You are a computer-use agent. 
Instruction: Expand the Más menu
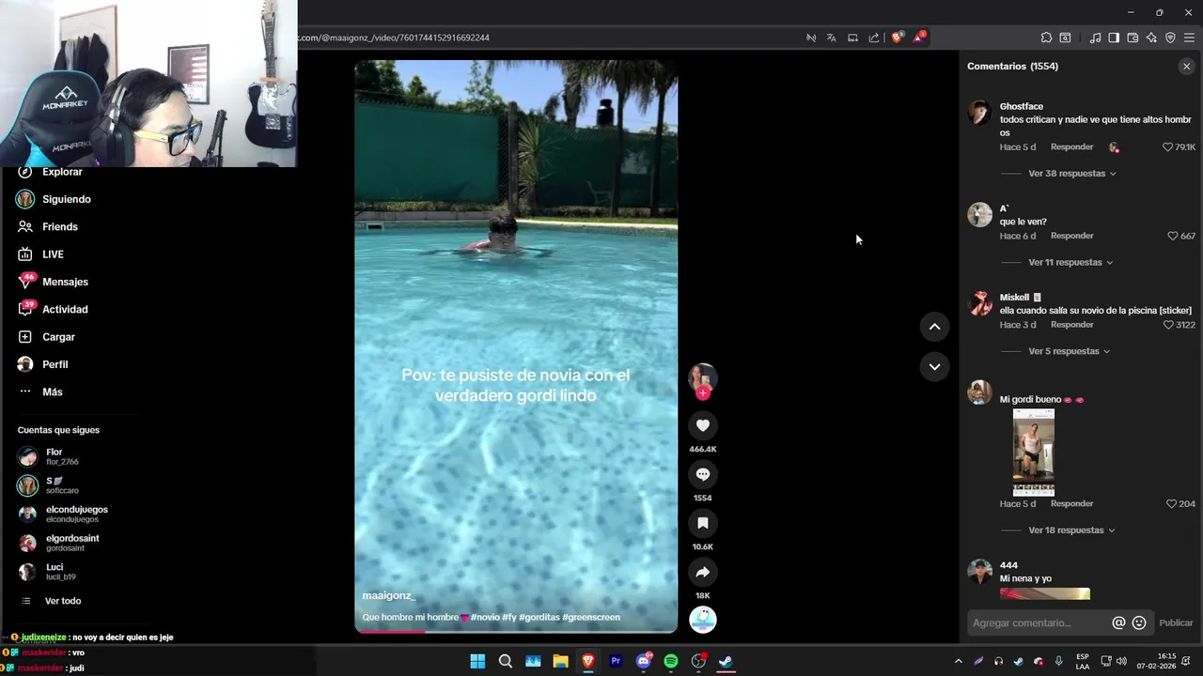[x=39, y=392]
